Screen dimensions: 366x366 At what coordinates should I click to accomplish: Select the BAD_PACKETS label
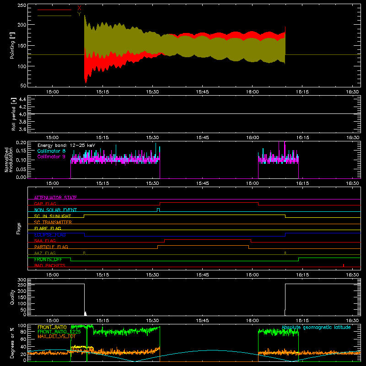[x=50, y=265]
